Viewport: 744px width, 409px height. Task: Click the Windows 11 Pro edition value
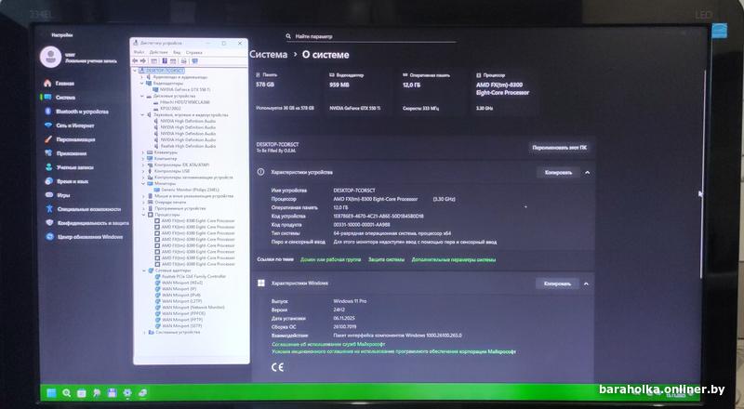click(350, 301)
